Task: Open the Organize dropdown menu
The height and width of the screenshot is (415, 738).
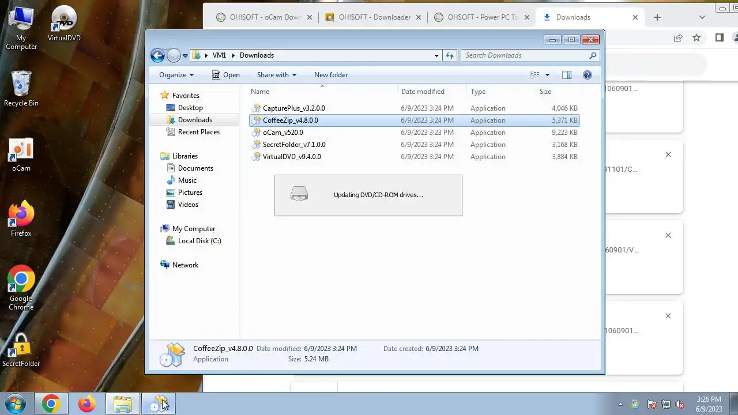Action: click(x=176, y=75)
